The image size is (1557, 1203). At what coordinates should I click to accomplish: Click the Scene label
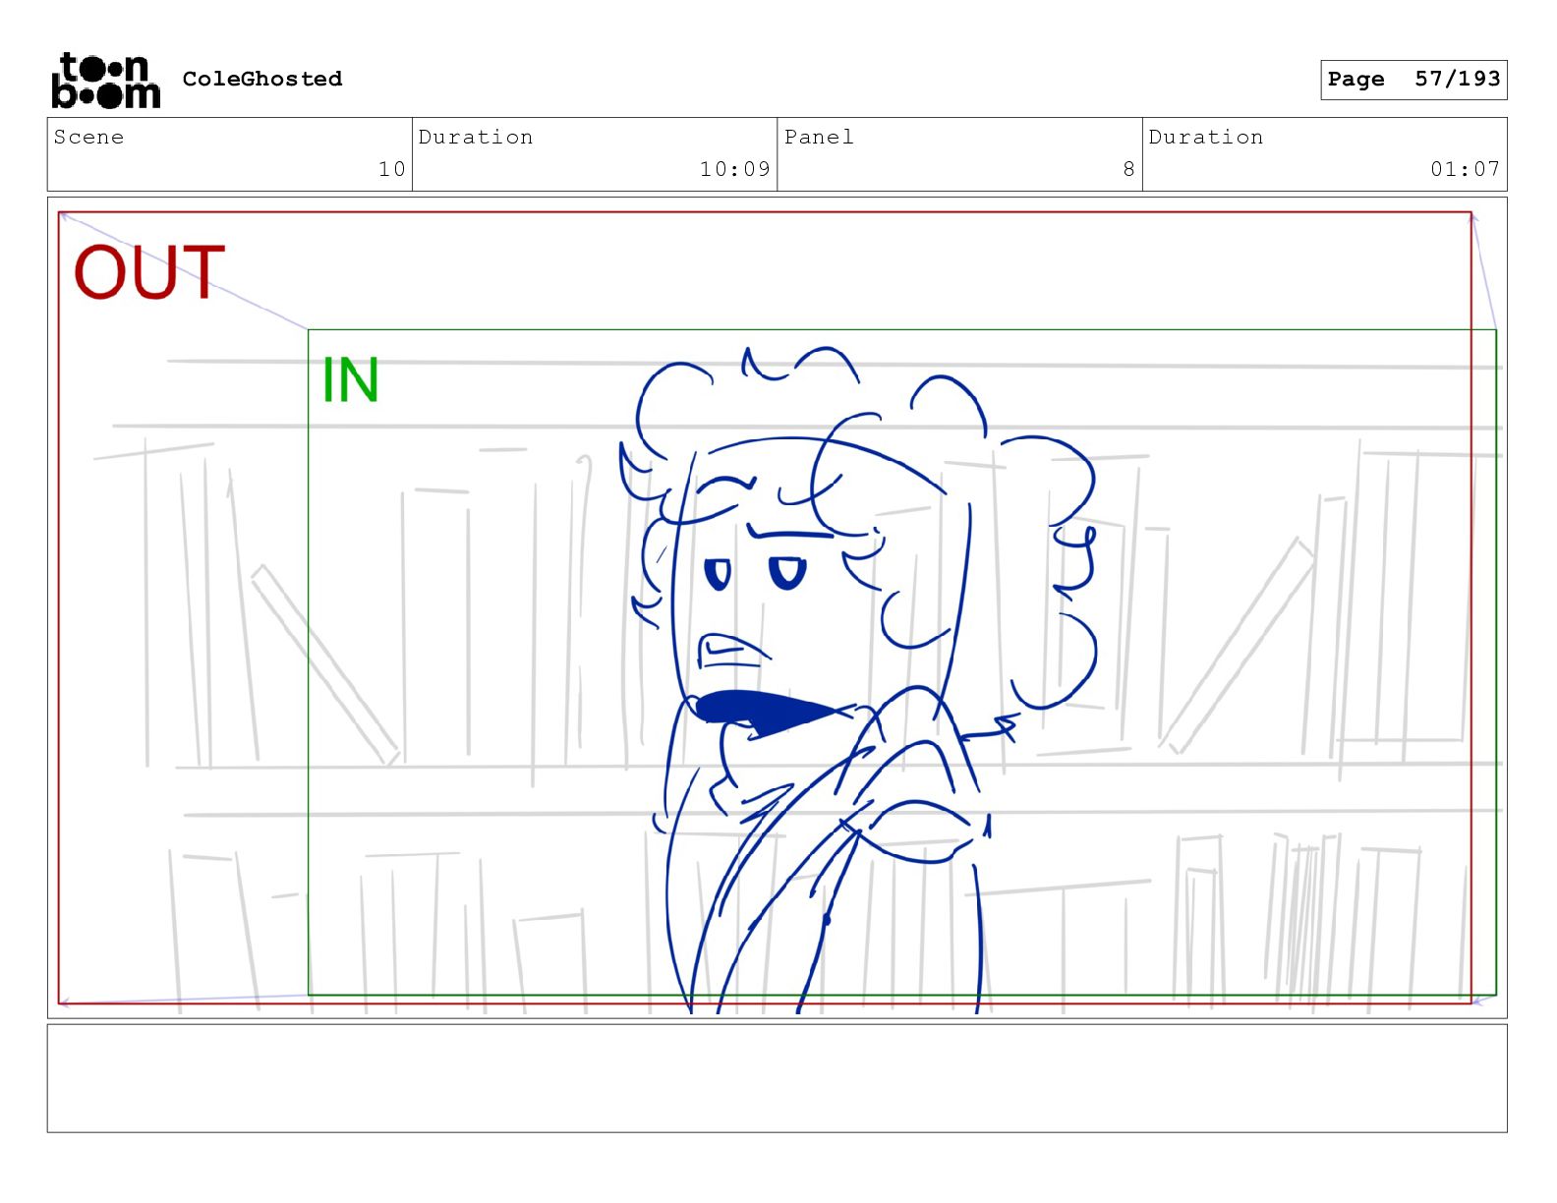pyautogui.click(x=88, y=137)
